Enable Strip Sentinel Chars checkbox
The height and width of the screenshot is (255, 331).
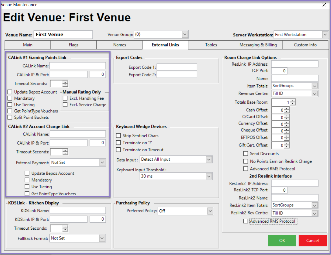(x=118, y=136)
